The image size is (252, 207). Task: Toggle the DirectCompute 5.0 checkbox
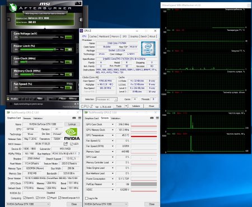60,197
